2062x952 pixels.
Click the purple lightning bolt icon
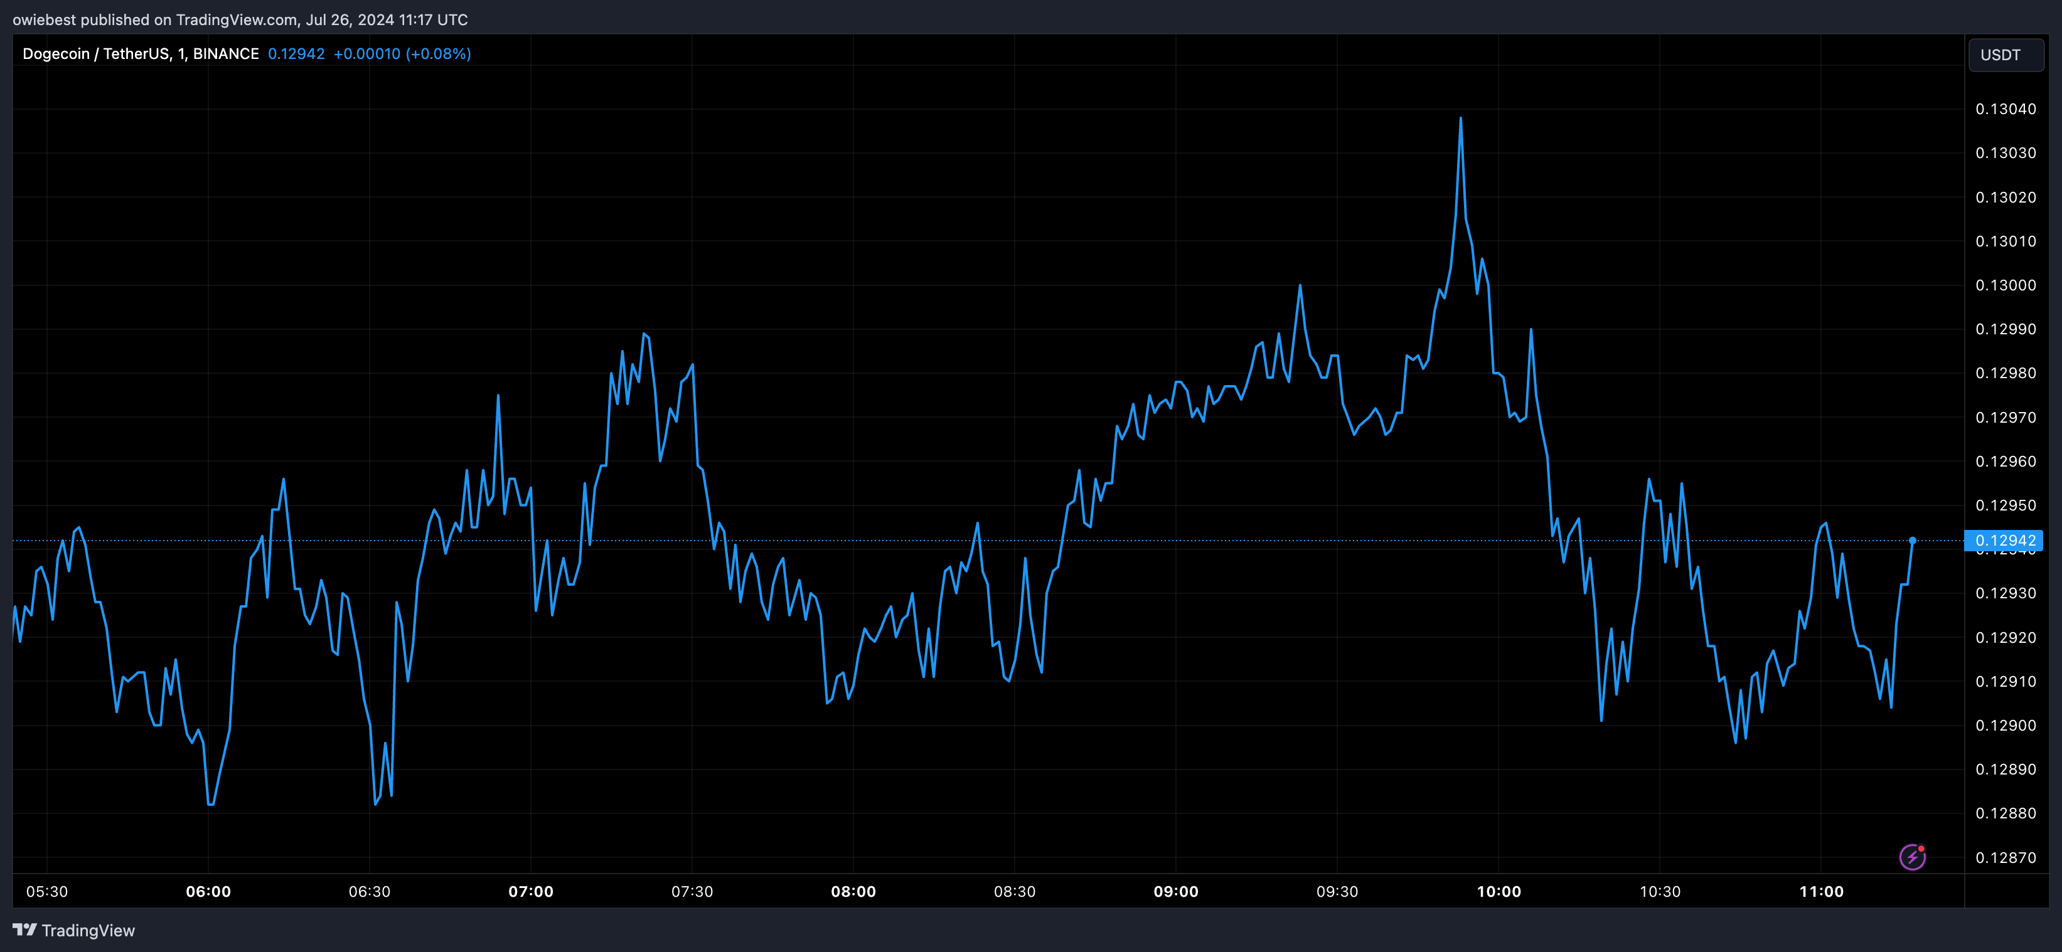1912,857
